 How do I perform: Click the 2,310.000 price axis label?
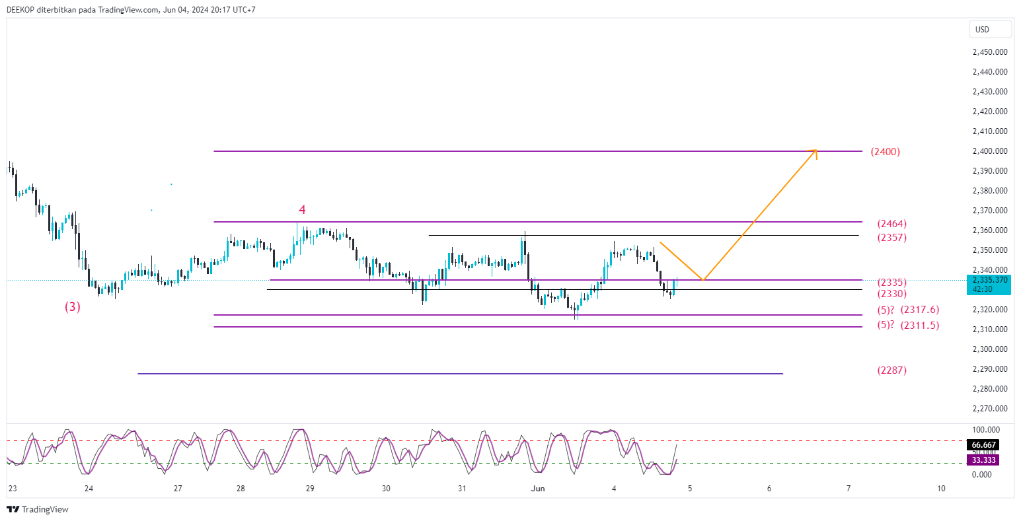pyautogui.click(x=990, y=329)
